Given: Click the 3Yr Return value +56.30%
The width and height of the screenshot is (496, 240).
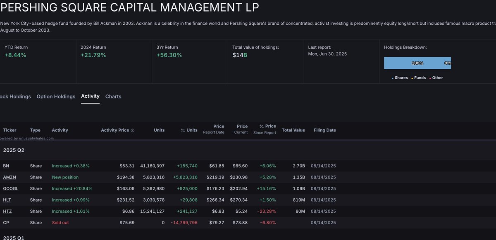Looking at the screenshot, I should pos(169,55).
